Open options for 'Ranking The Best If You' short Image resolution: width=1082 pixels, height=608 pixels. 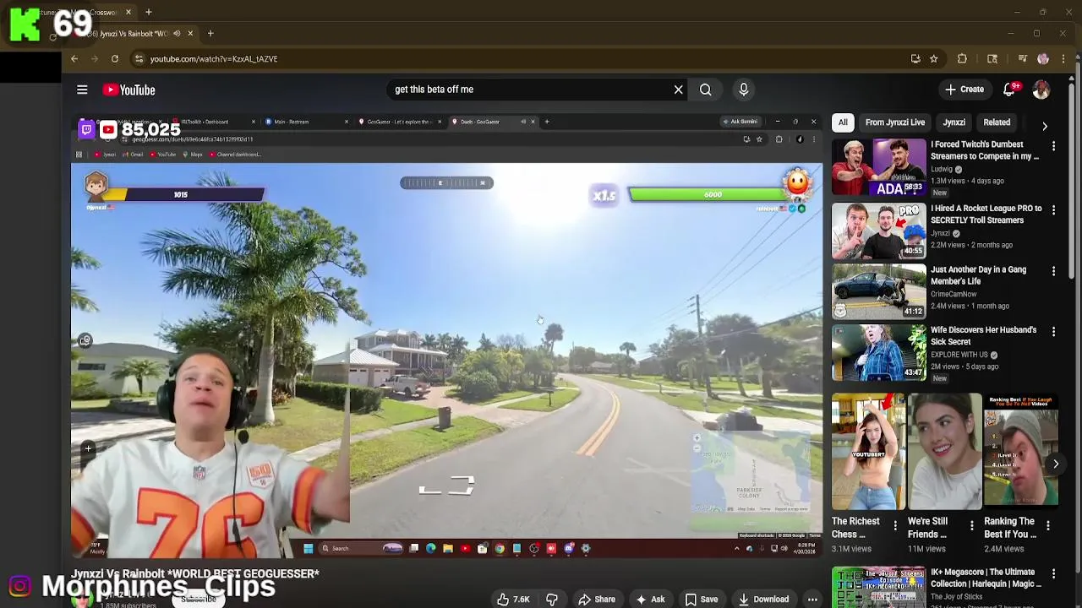1048,527
